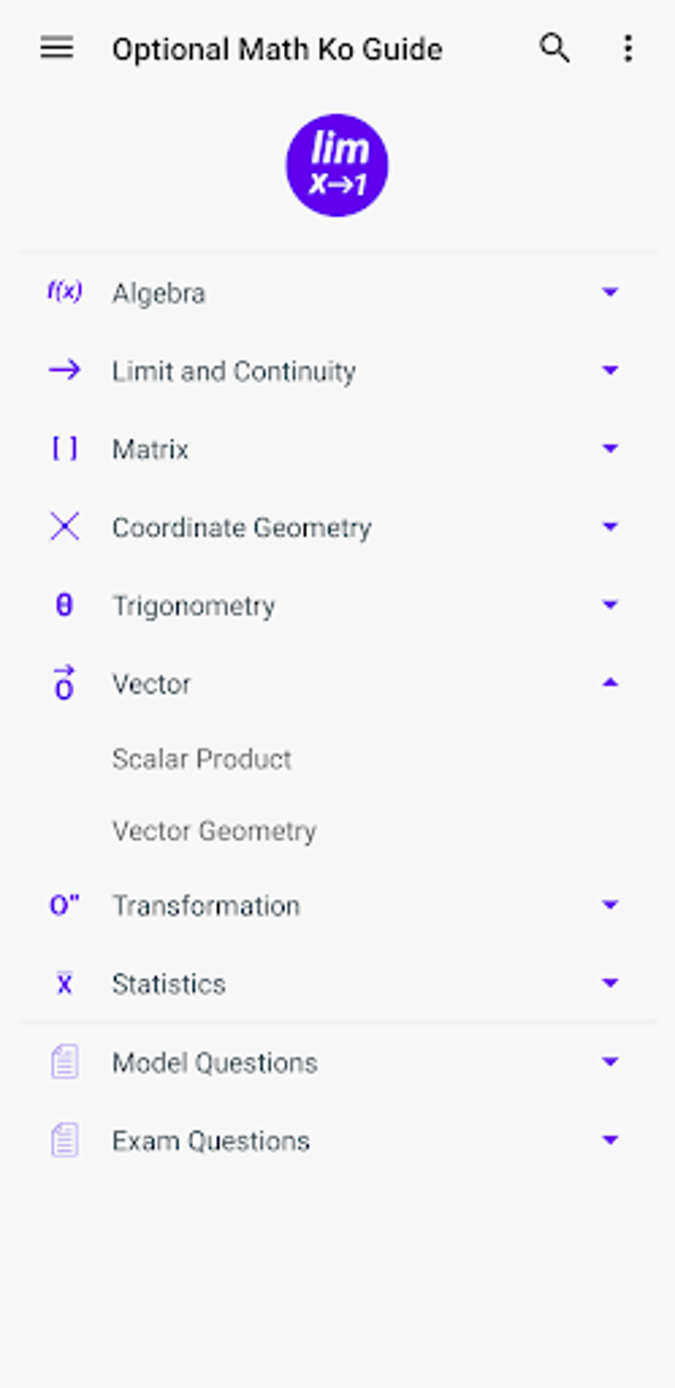Click the f(x) Algebra icon
Image resolution: width=675 pixels, height=1388 pixels.
click(x=65, y=291)
